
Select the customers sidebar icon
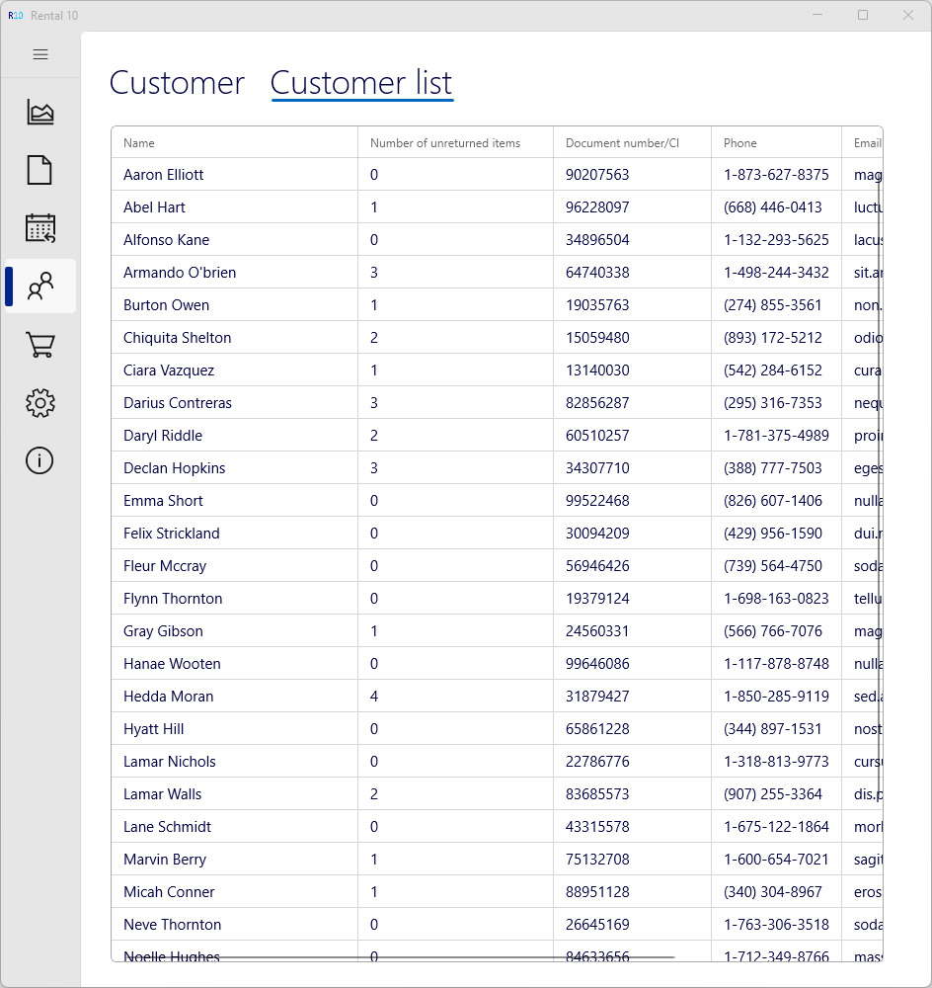40,287
